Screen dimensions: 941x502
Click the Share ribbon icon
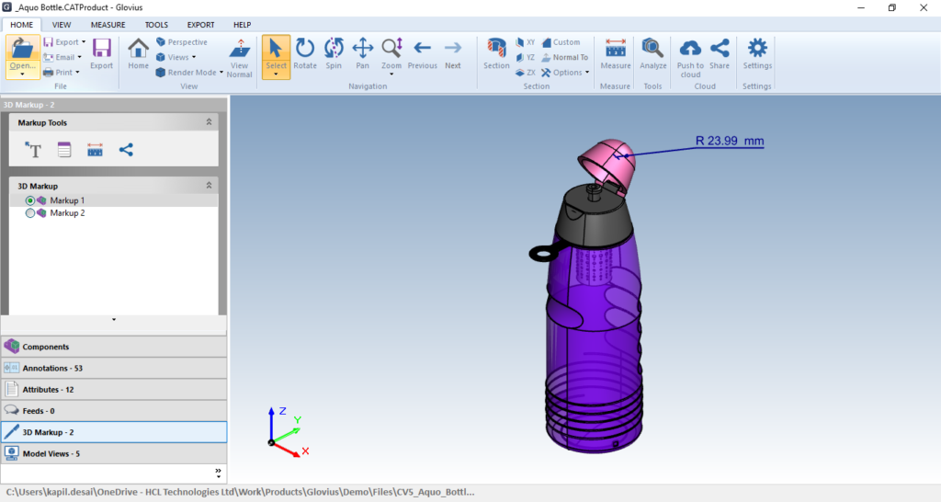pyautogui.click(x=719, y=53)
